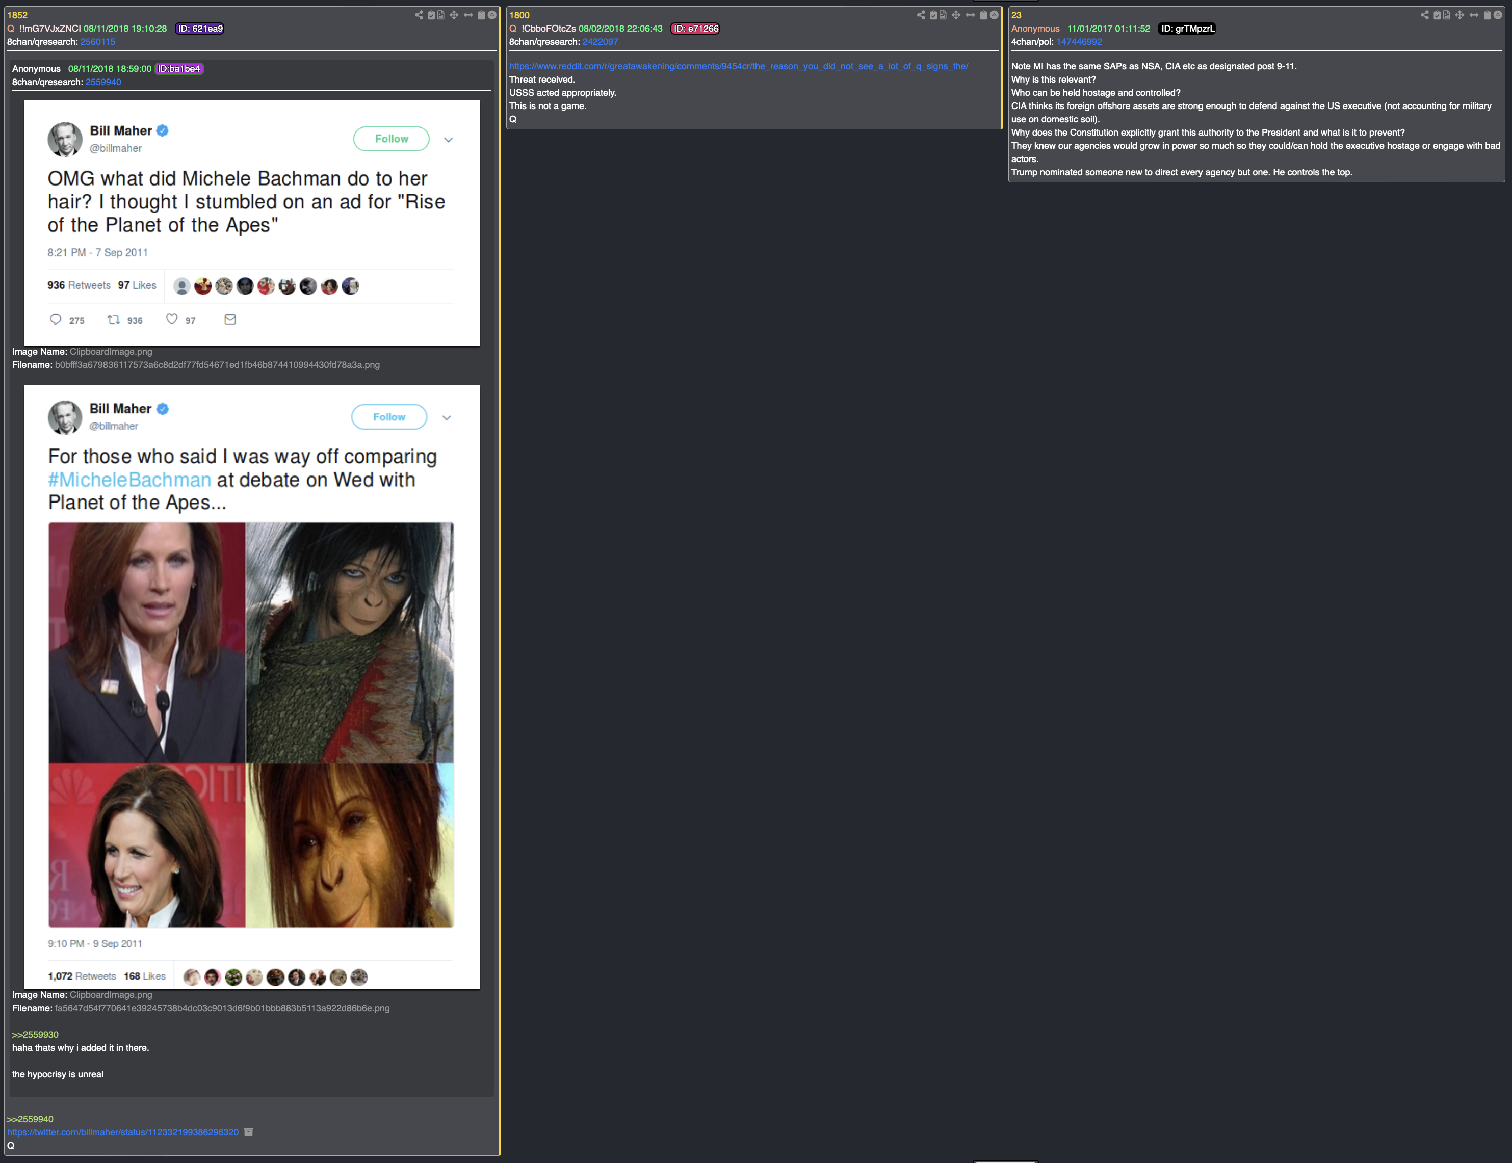Click the round A icon on post 1852

(492, 15)
